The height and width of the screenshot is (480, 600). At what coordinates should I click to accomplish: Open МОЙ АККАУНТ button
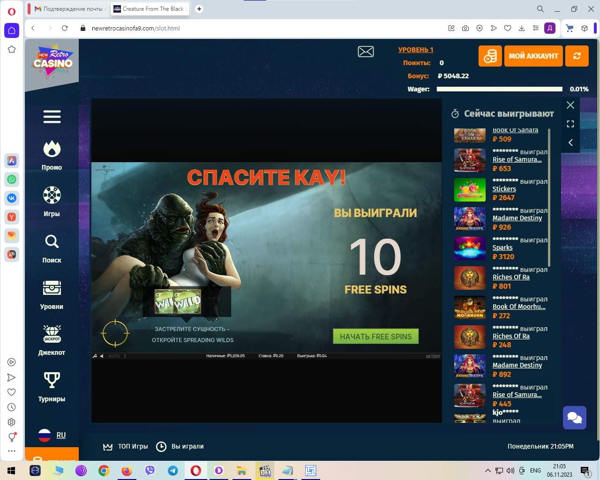[533, 56]
